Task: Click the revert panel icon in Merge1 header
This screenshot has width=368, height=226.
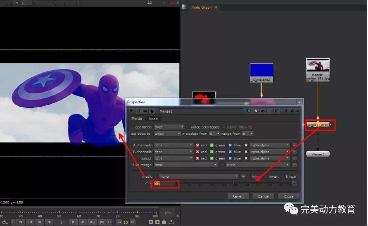Action: (277, 111)
